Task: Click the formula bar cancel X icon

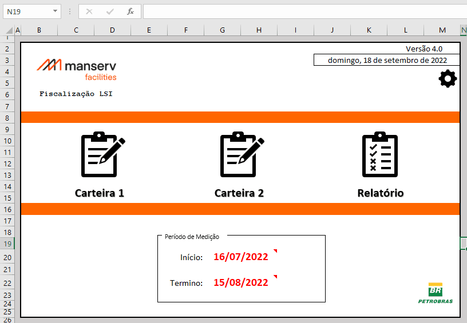Action: [89, 11]
